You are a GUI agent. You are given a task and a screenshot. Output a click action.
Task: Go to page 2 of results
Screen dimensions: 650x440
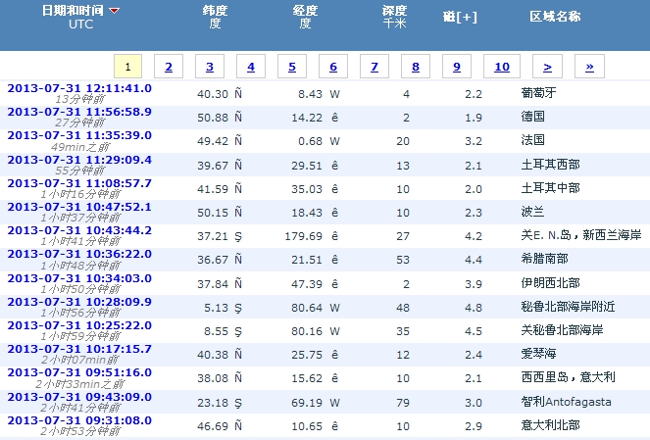point(169,67)
